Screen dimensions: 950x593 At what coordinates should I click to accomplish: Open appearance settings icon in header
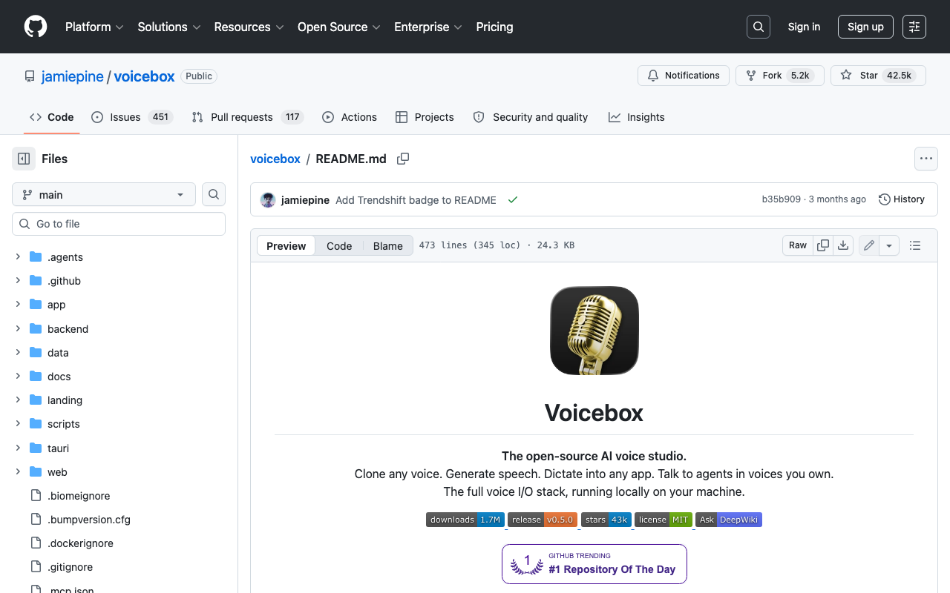click(914, 27)
